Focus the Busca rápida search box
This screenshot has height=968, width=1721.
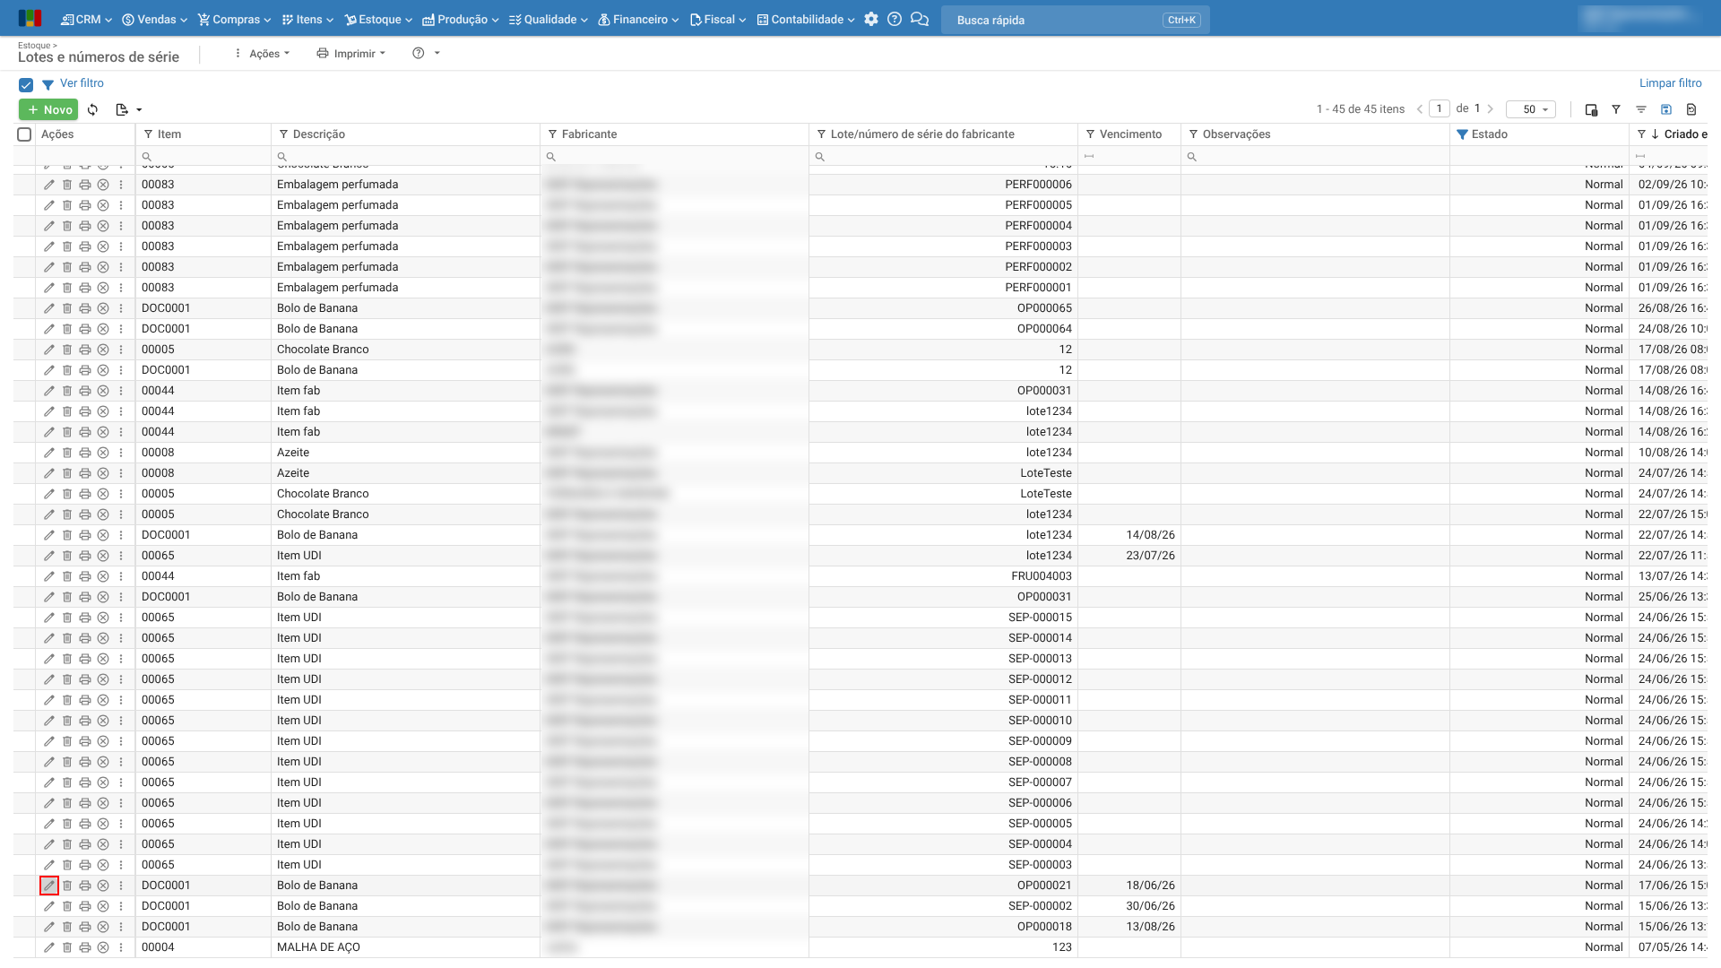[1075, 20]
